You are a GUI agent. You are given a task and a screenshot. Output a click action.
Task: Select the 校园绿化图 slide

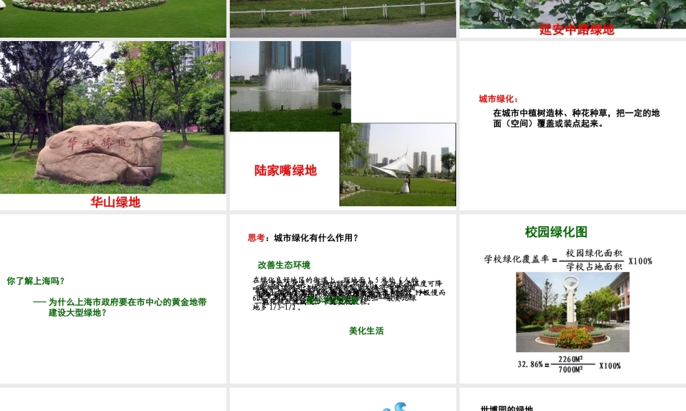(573, 299)
